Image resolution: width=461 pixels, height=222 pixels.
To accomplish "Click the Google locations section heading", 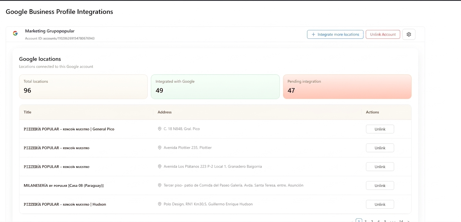I will point(40,59).
